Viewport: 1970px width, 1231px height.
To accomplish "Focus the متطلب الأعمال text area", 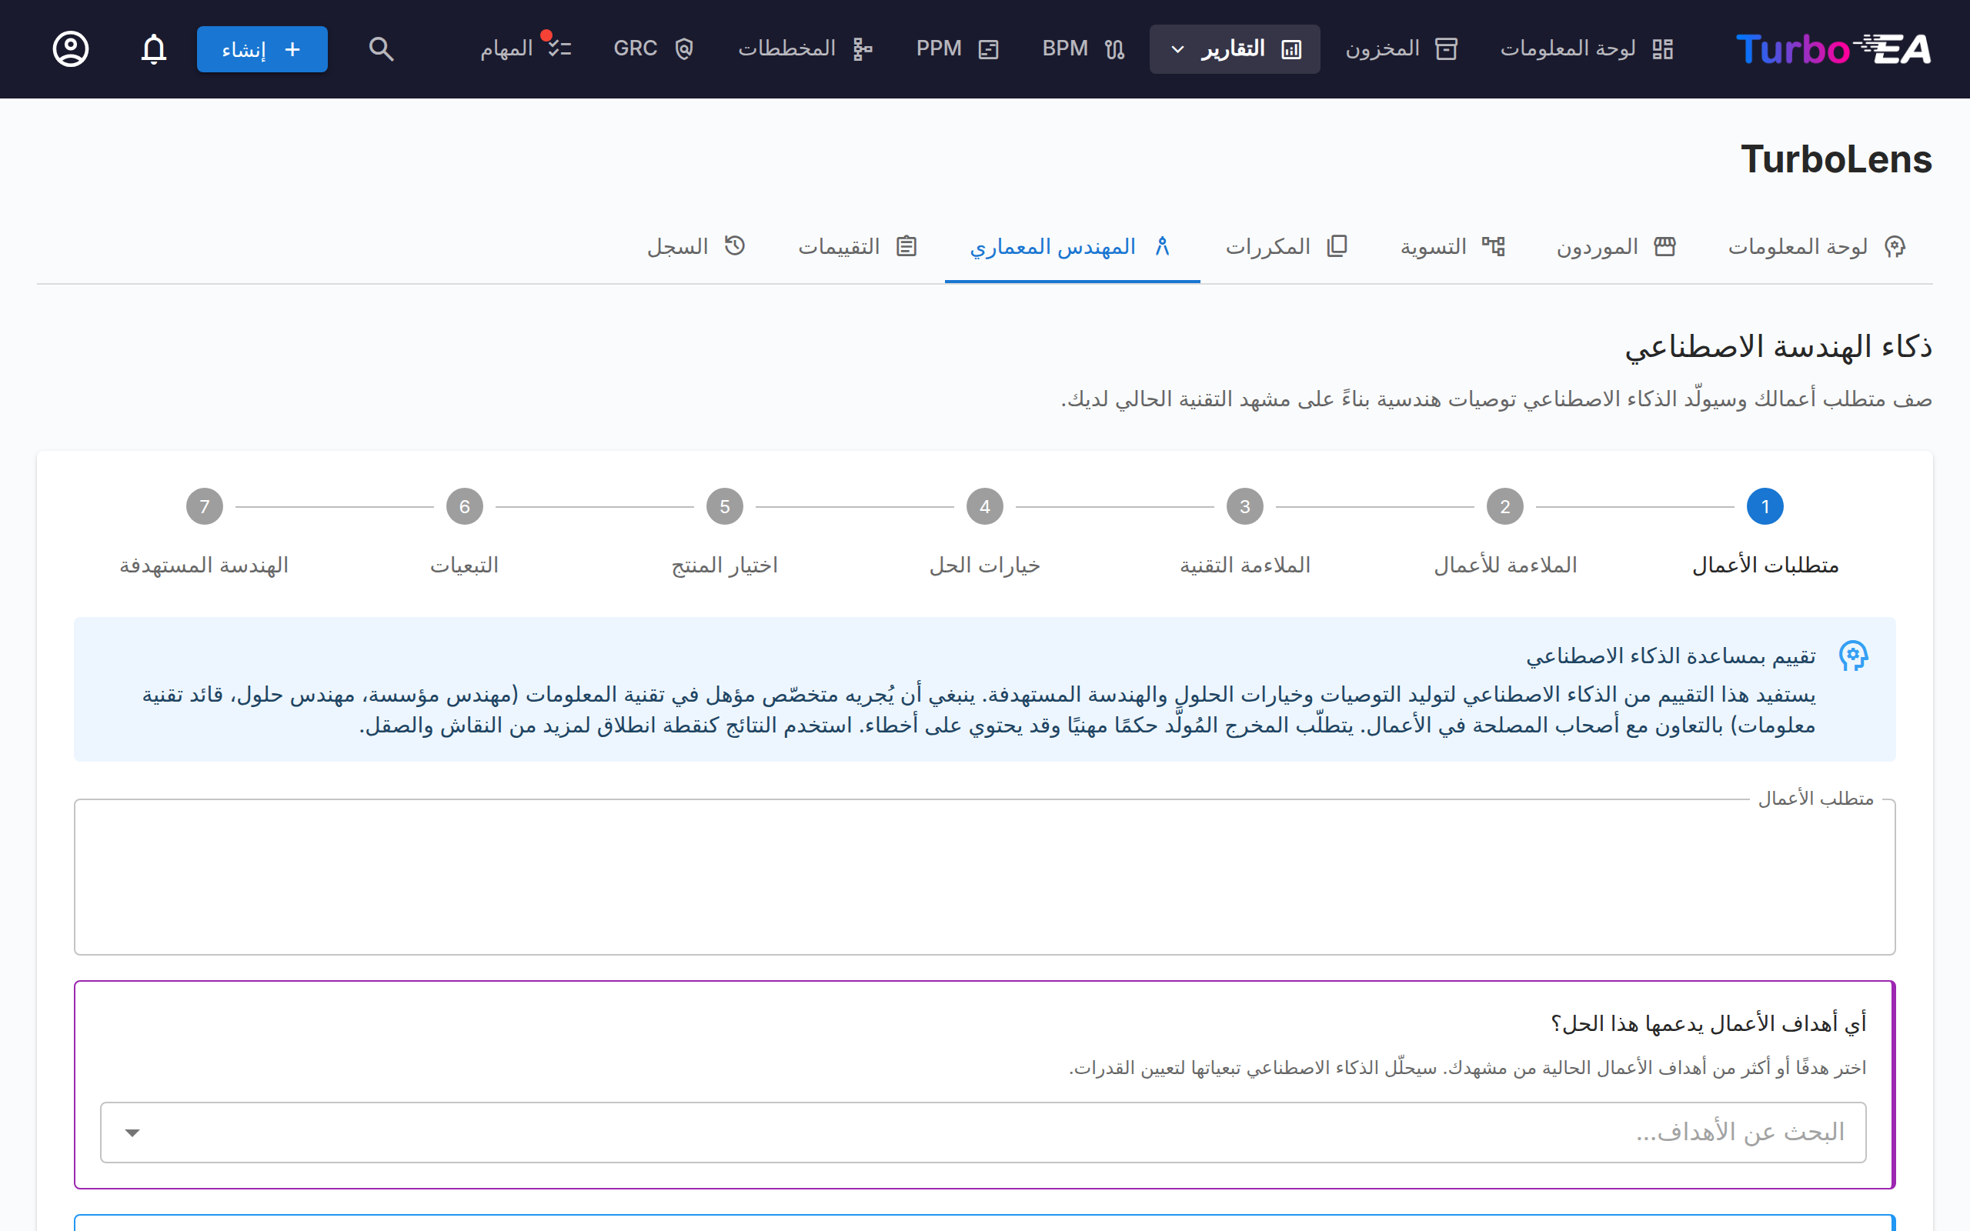I will pos(984,877).
